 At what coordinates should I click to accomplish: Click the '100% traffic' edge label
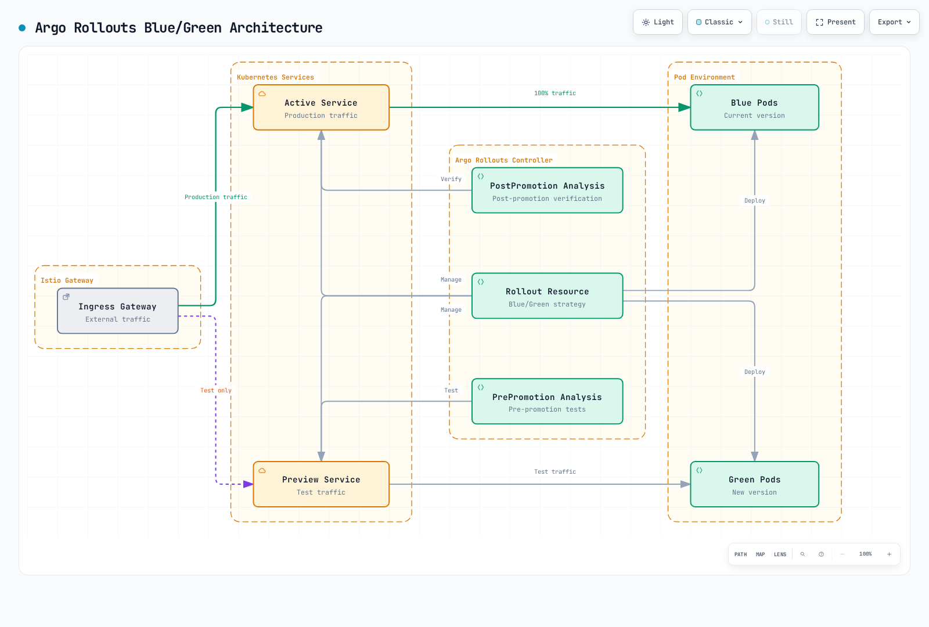point(555,93)
